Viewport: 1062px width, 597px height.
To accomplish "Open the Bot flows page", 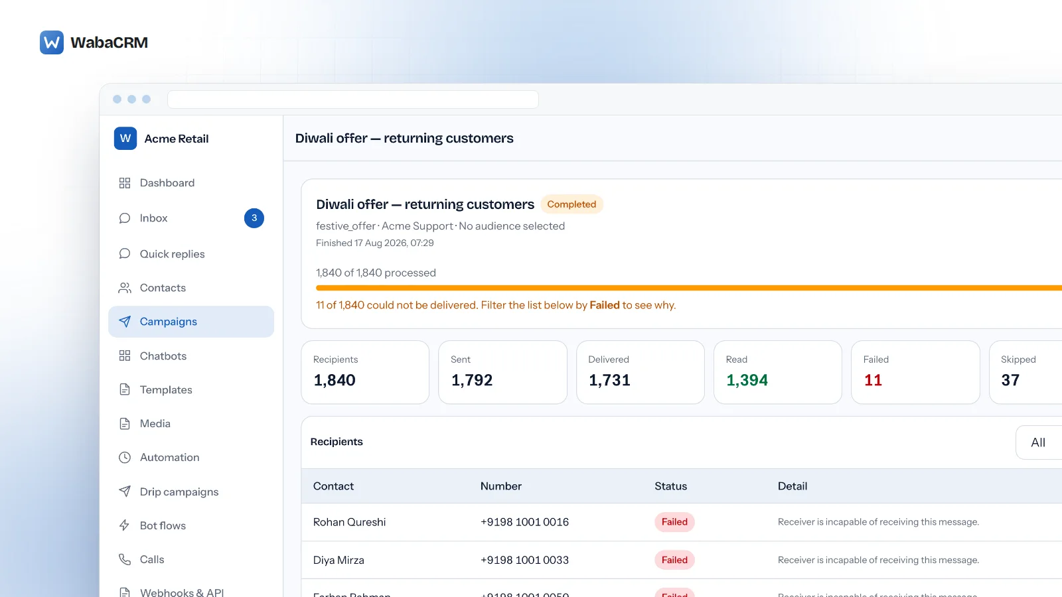I will (x=191, y=525).
